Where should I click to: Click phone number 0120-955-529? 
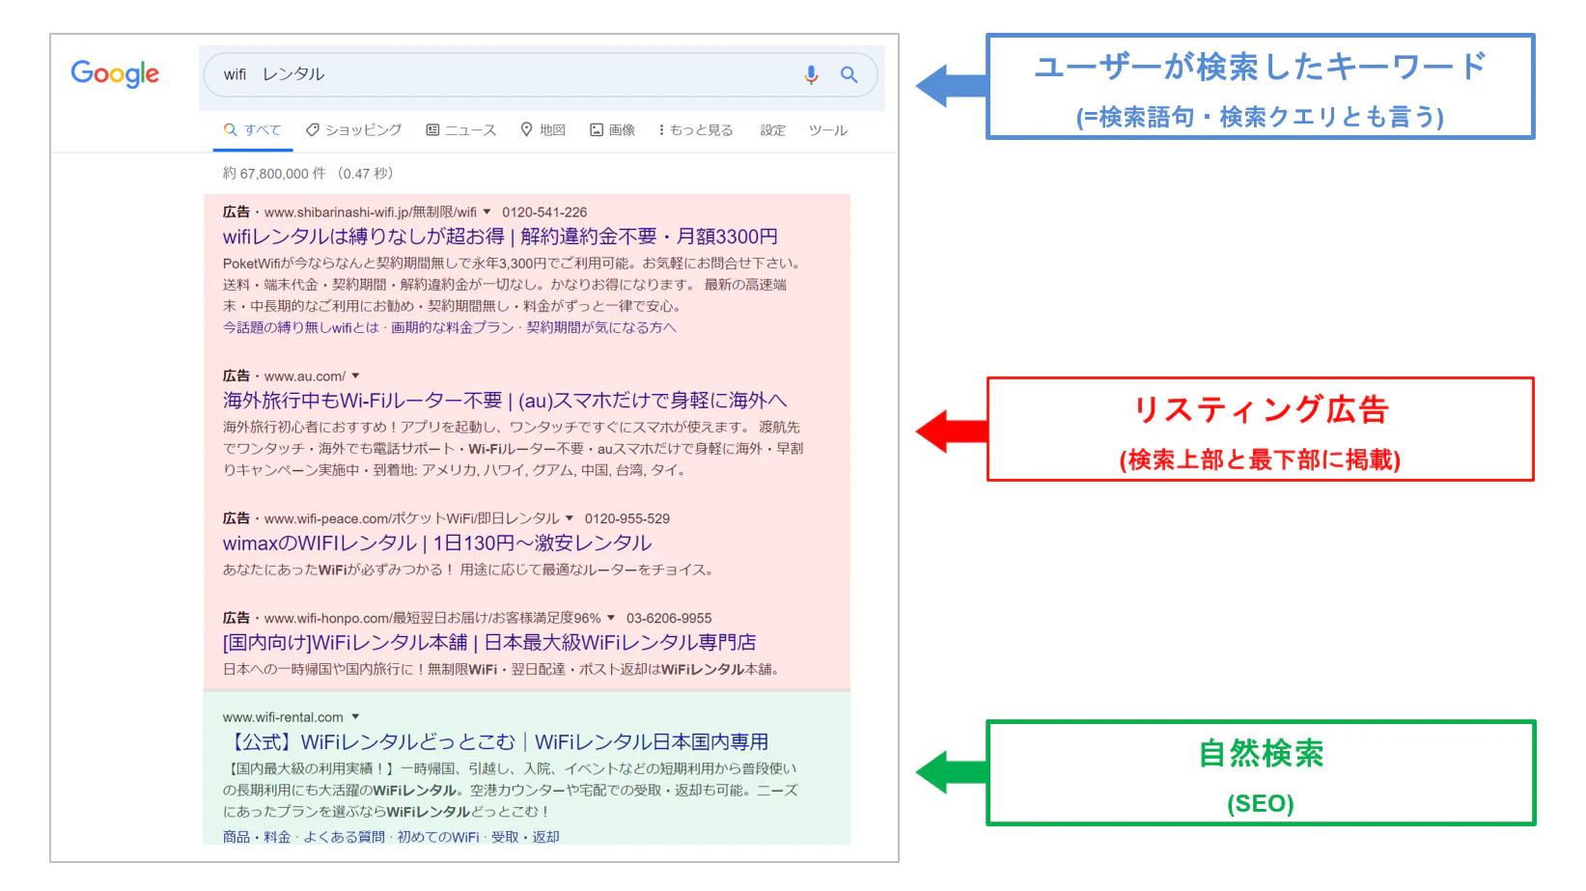(x=627, y=518)
